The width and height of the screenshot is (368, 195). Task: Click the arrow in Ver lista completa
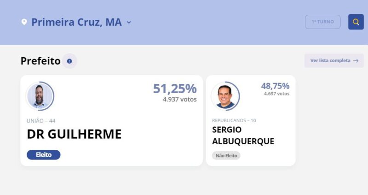tap(356, 61)
